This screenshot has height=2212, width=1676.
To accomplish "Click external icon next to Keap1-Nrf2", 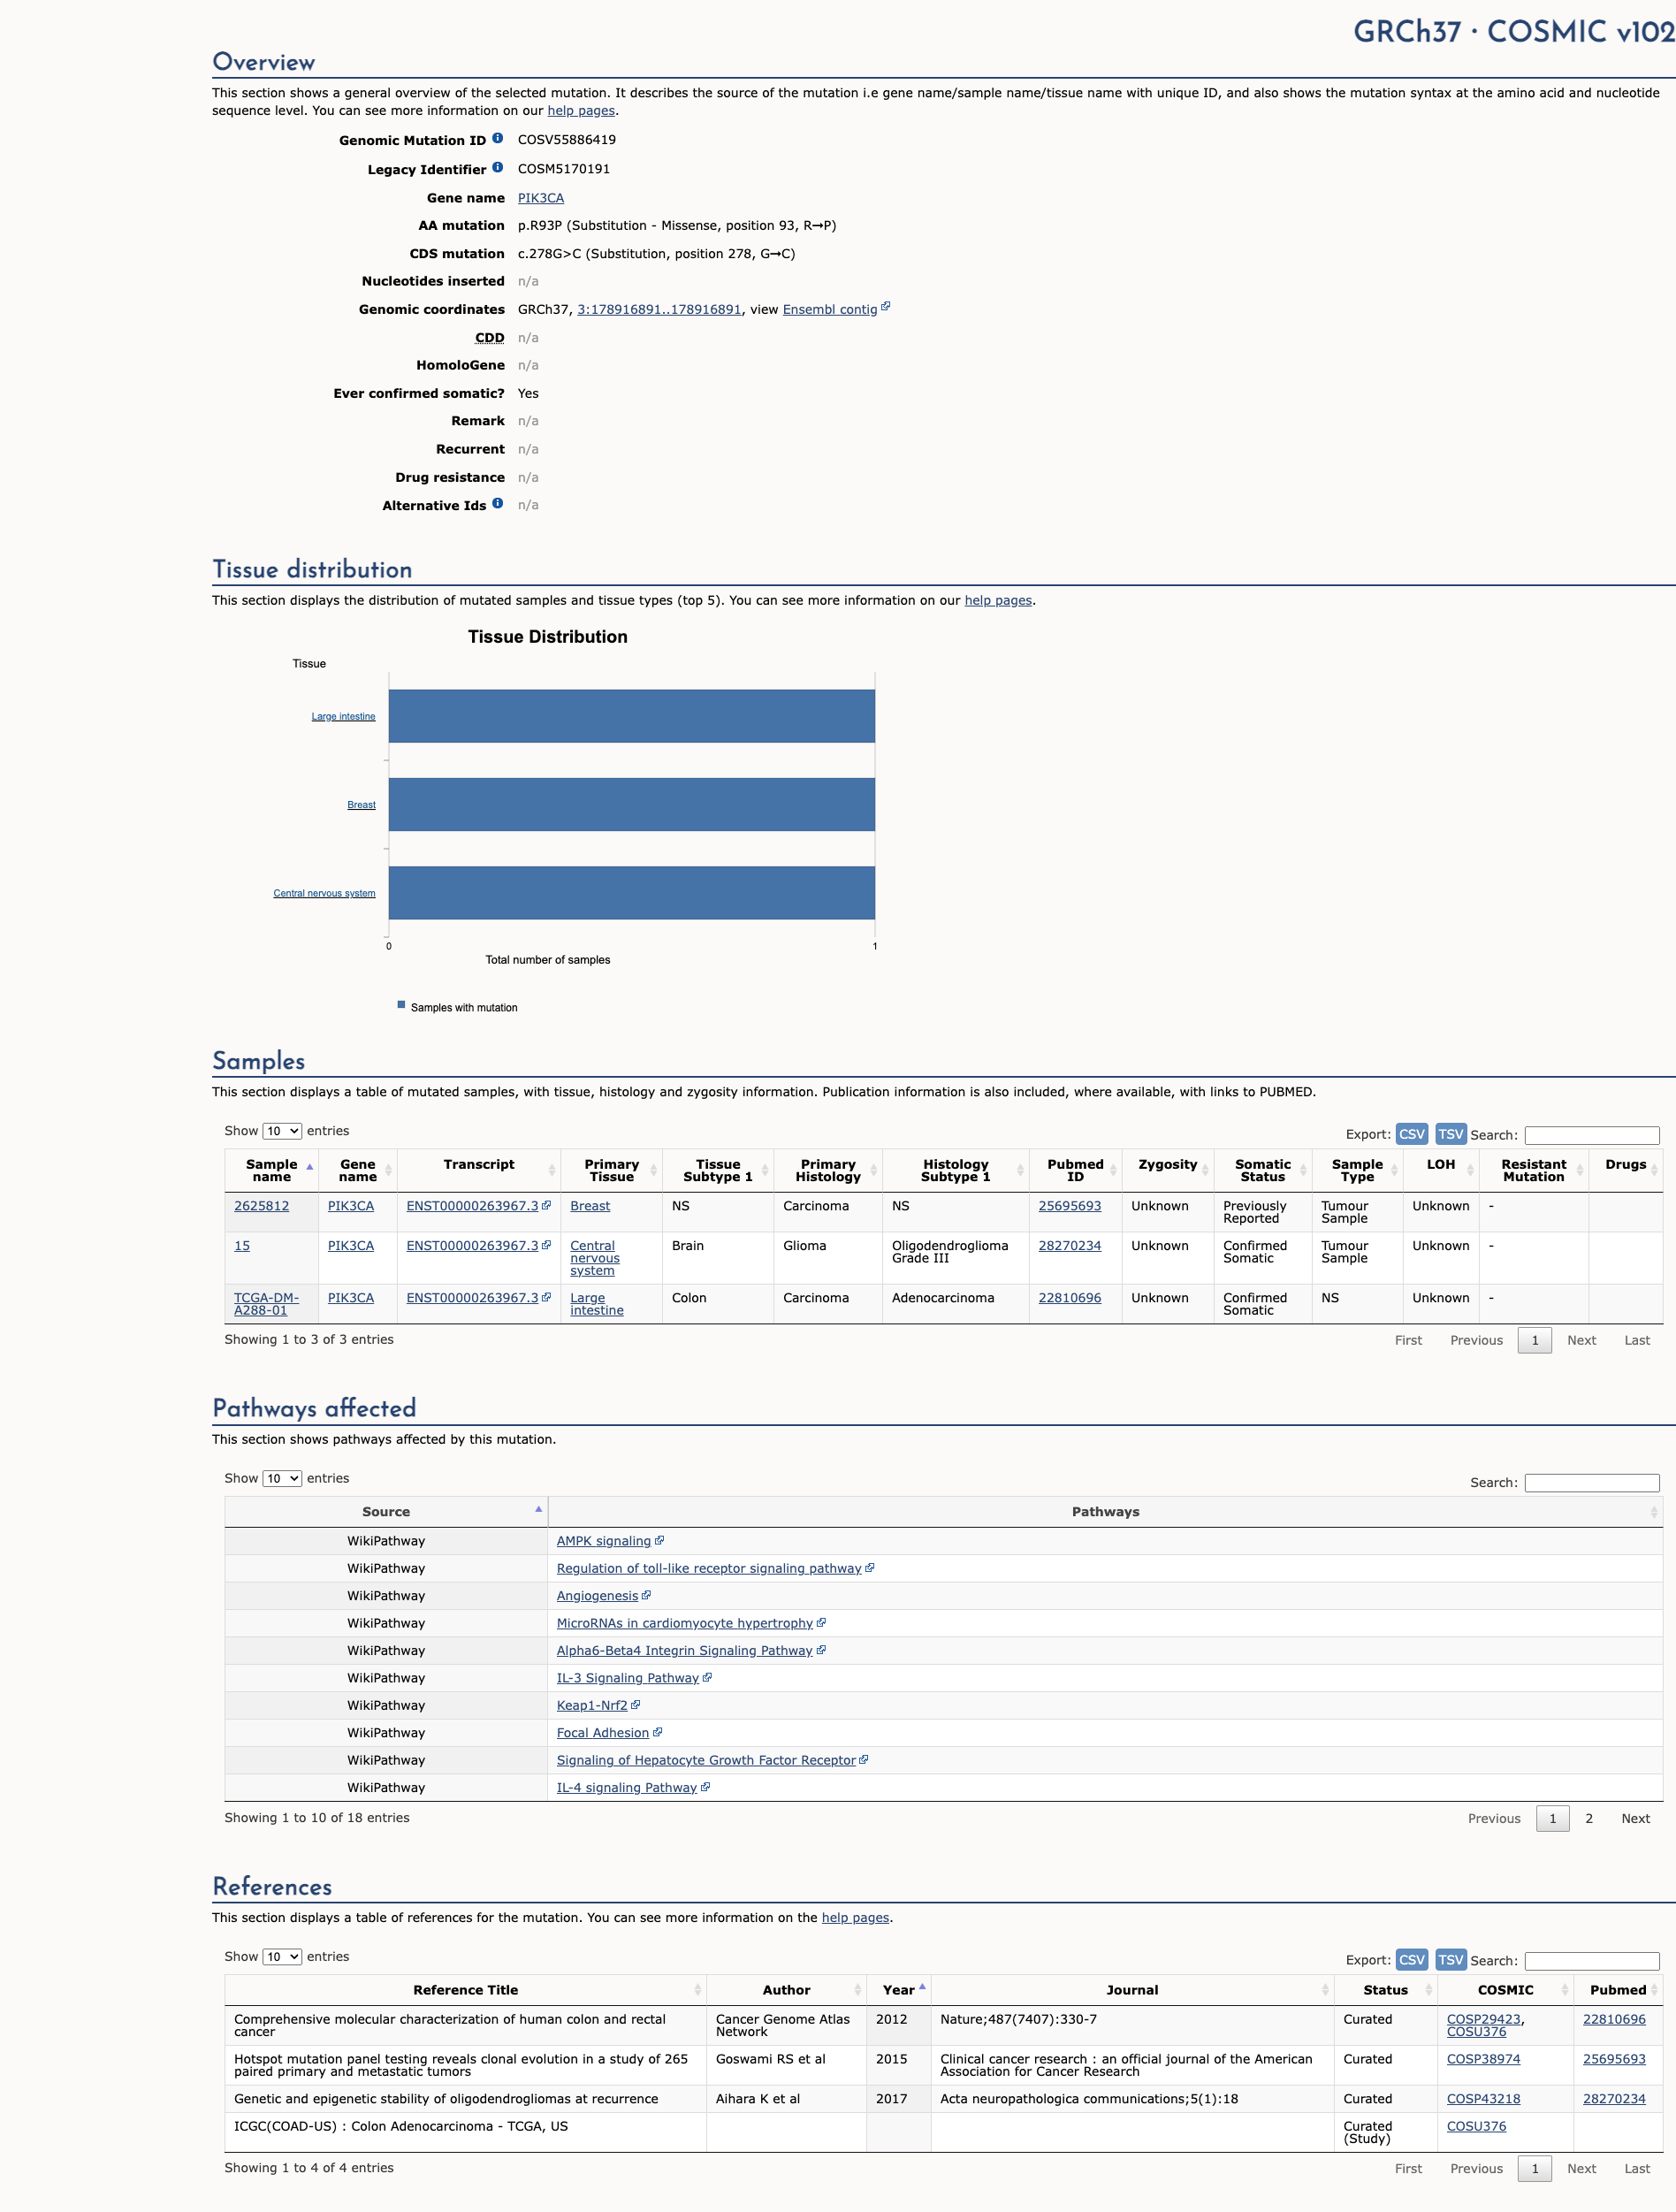I will (635, 1705).
